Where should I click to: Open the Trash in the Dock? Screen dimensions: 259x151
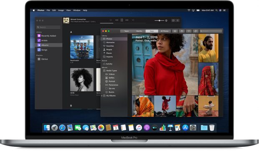[x=212, y=128]
